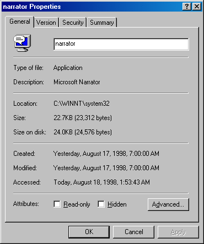This screenshot has width=204, height=244.
Task: Click the question mark help button
Action: tap(187, 7)
